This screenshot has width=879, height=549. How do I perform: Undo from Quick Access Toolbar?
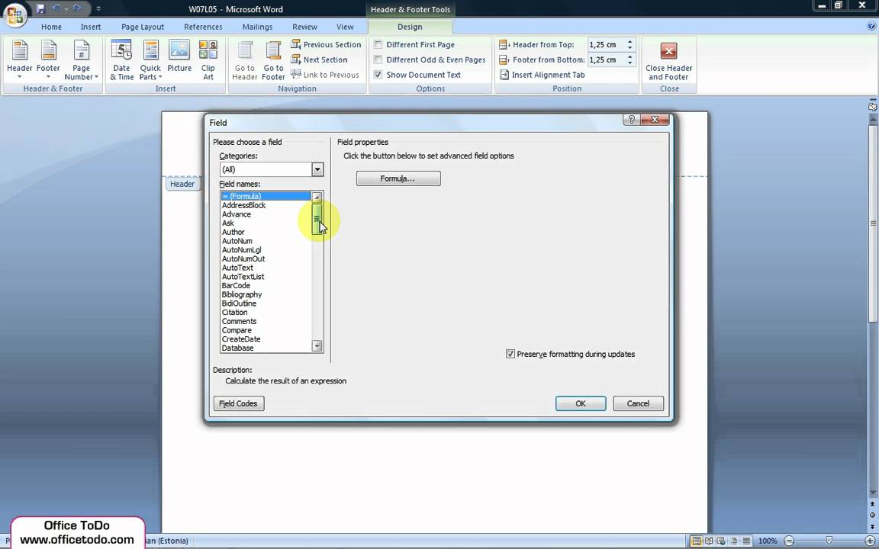coord(56,9)
